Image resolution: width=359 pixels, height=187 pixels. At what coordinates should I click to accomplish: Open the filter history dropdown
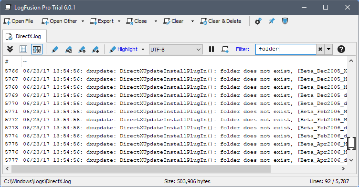(328, 49)
